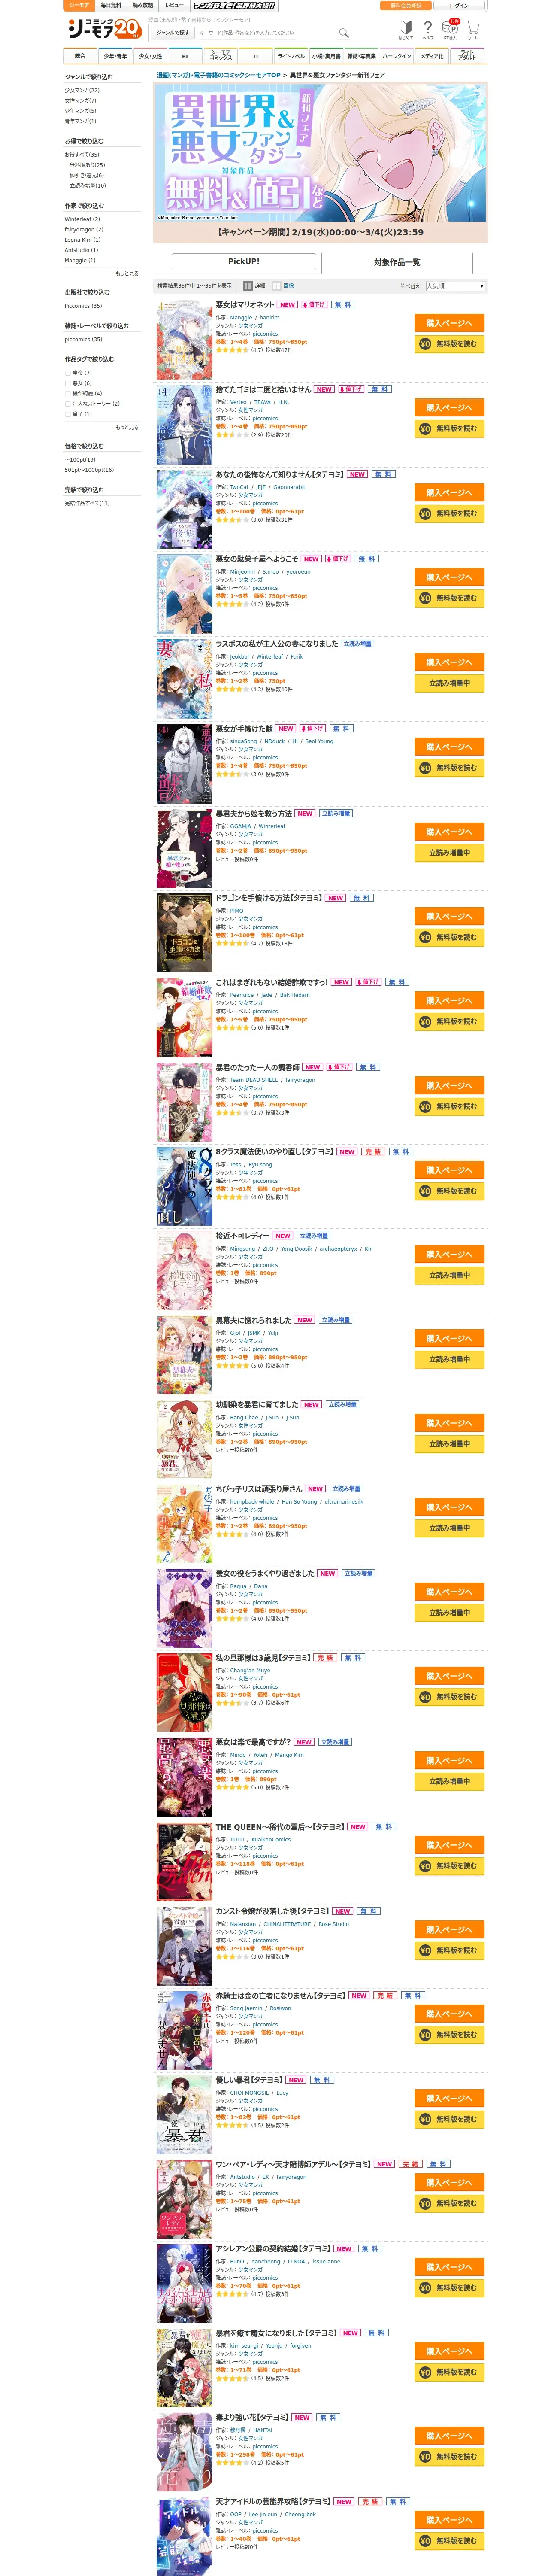
Task: Check the 皇帝 (7) tag checkbox
Action: coord(68,373)
